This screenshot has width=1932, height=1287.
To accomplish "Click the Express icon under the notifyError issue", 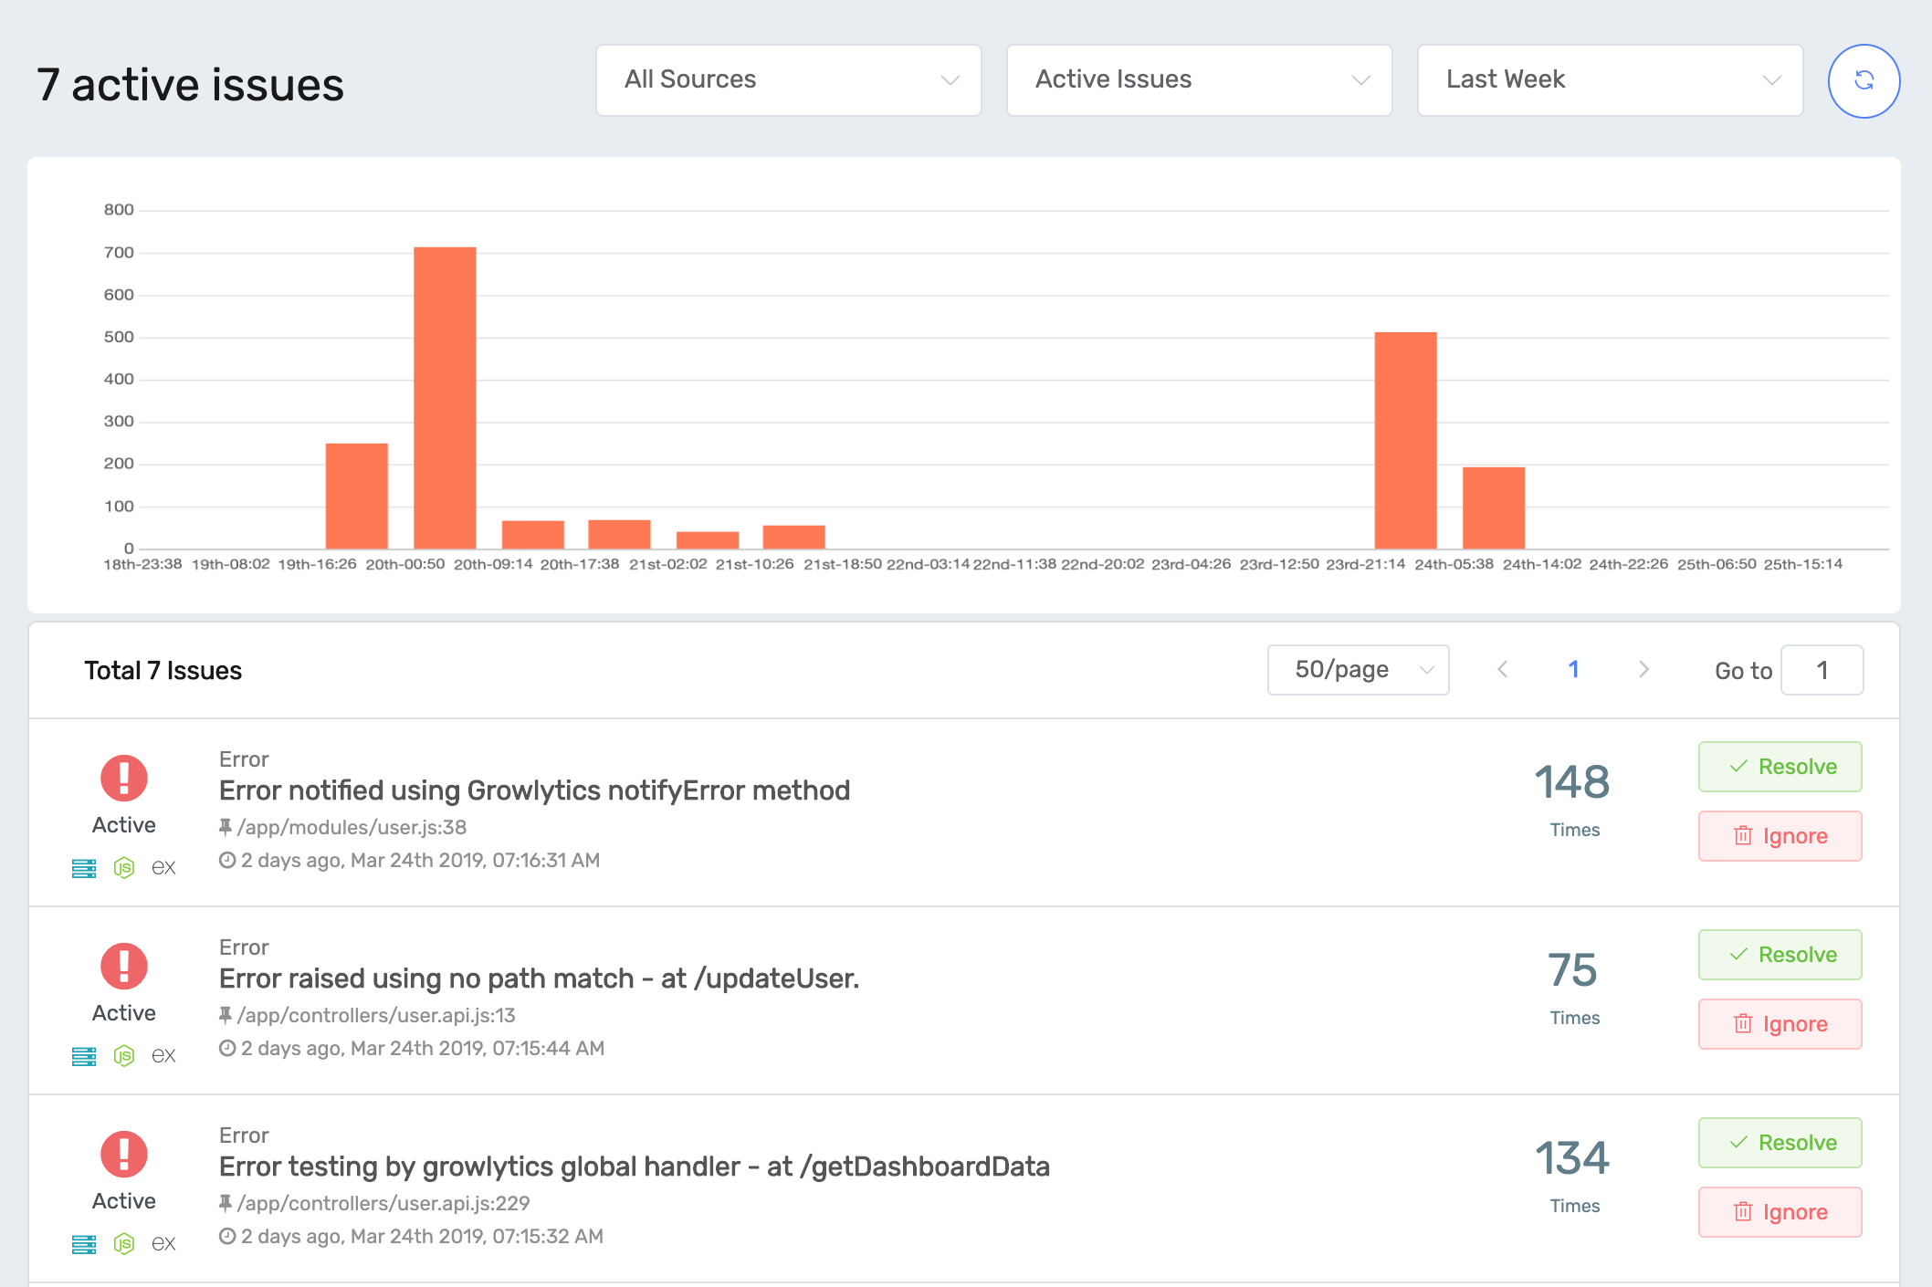I will coord(164,867).
